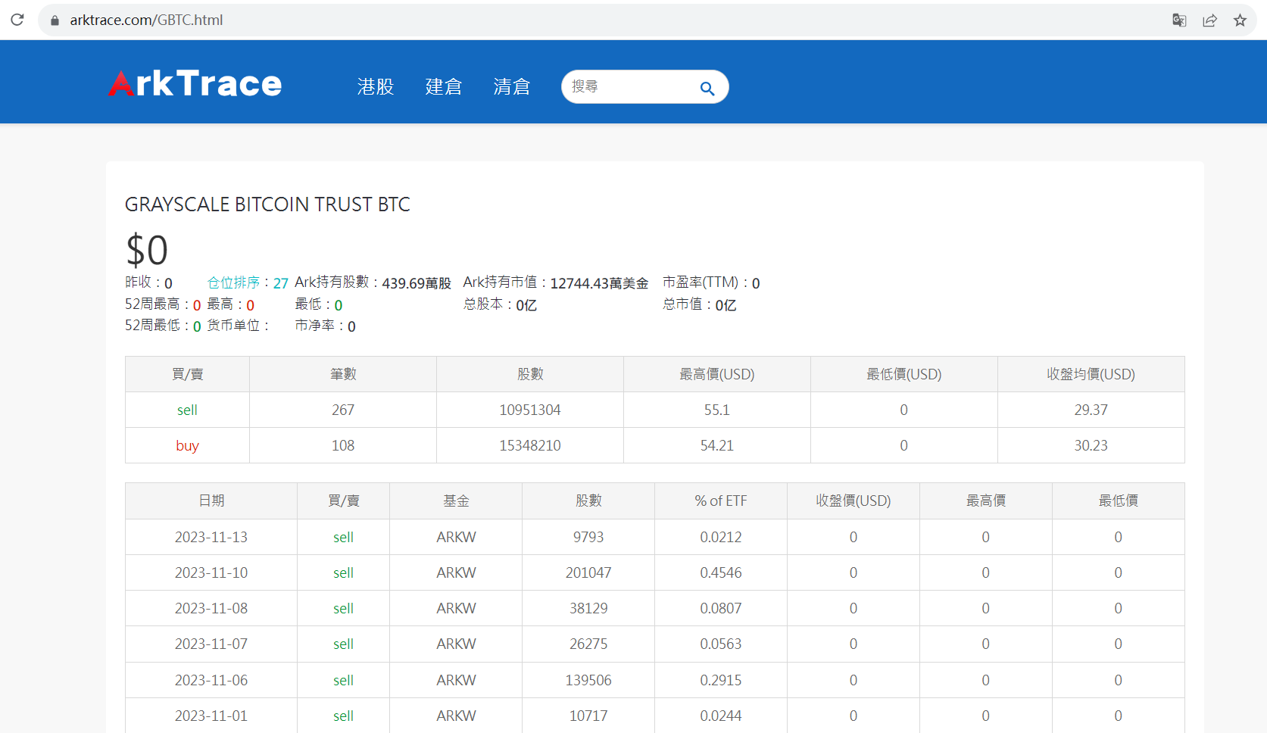Viewport: 1267px width, 733px height.
Task: Click the 日期 column header
Action: [211, 501]
